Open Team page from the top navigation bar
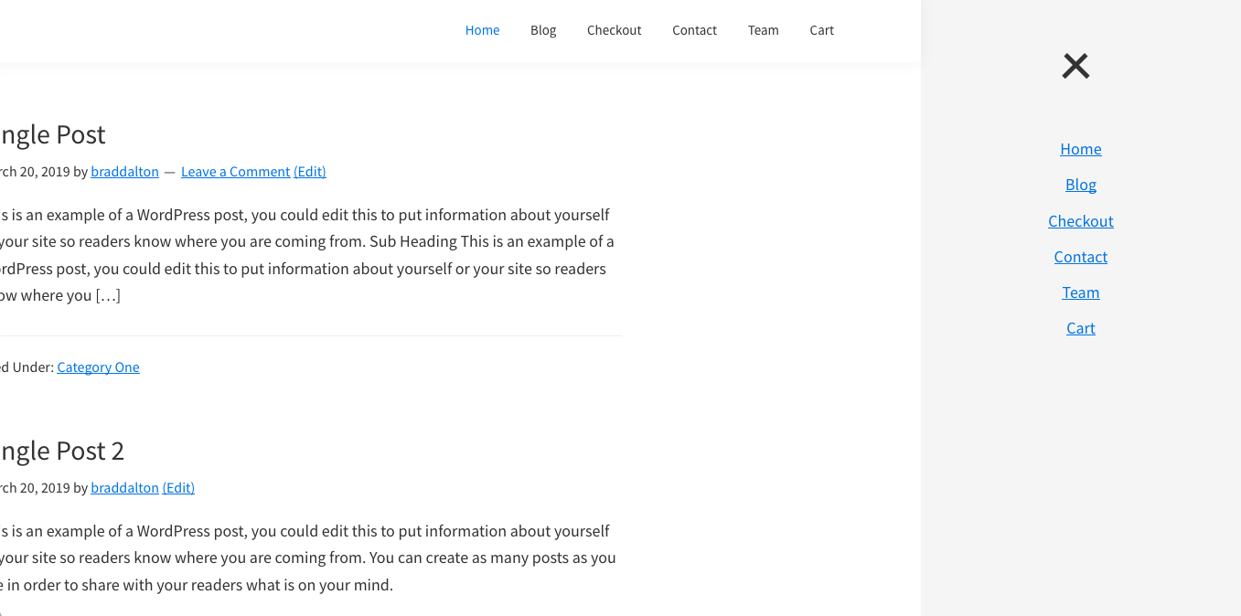 (x=763, y=30)
